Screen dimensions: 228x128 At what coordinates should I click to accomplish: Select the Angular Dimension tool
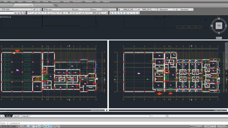50,13
